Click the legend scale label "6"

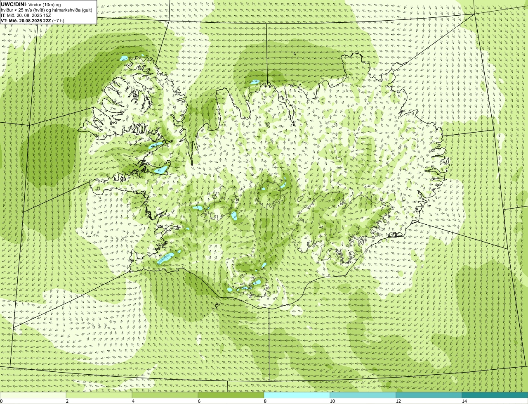(x=199, y=401)
